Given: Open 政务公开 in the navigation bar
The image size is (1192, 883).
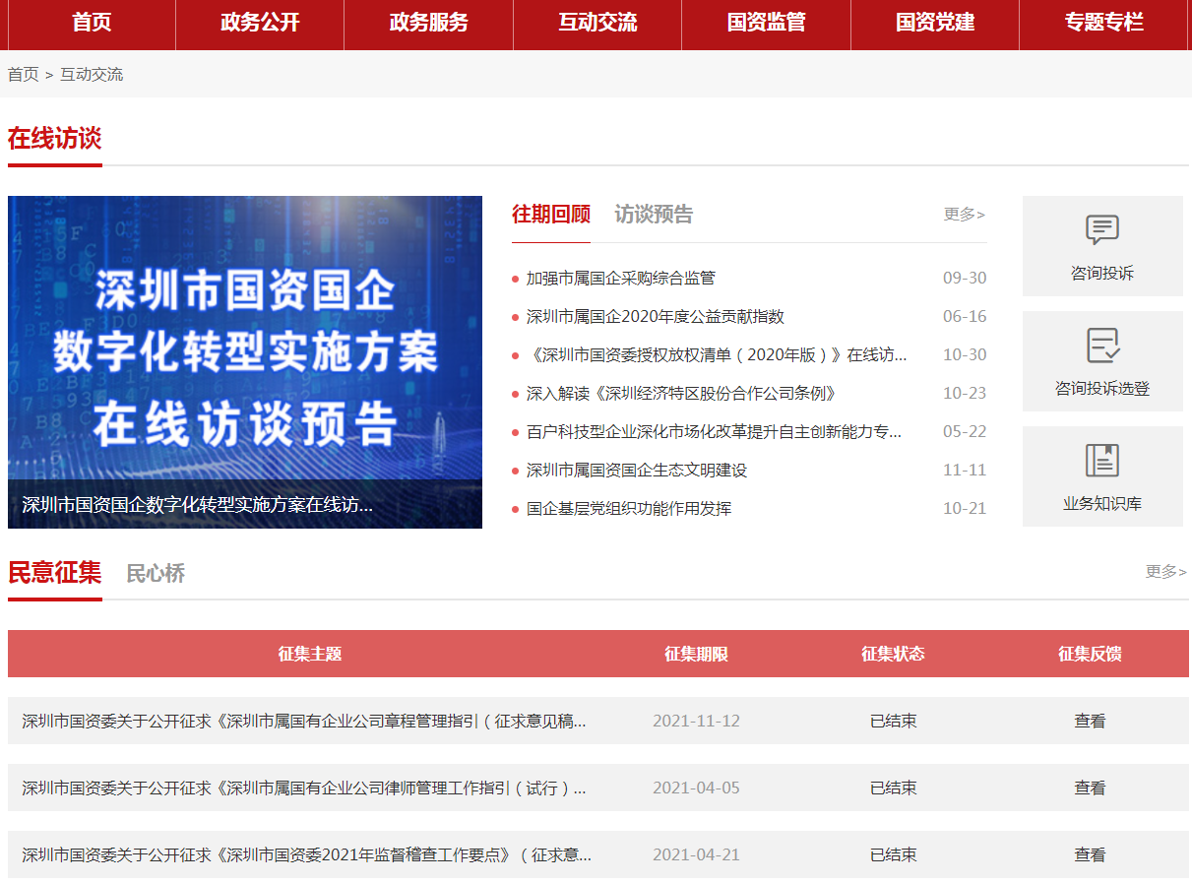Looking at the screenshot, I should pyautogui.click(x=260, y=24).
